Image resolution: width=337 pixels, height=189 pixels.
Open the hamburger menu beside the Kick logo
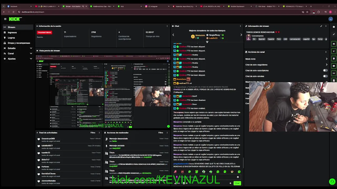[x=5, y=19]
